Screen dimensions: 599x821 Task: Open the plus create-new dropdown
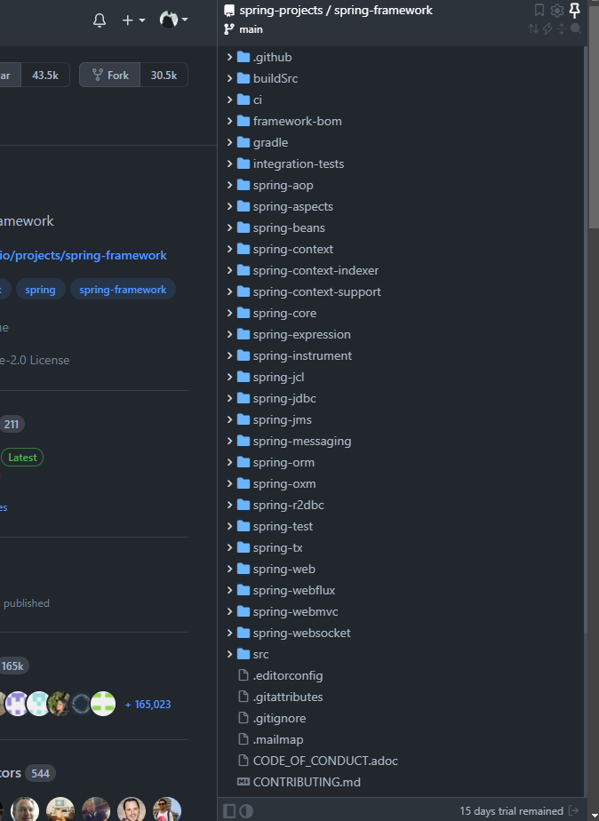tap(133, 20)
